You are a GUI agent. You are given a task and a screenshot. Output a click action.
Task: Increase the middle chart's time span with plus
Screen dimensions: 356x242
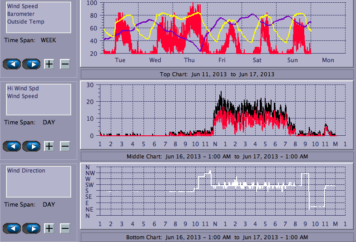49,146
